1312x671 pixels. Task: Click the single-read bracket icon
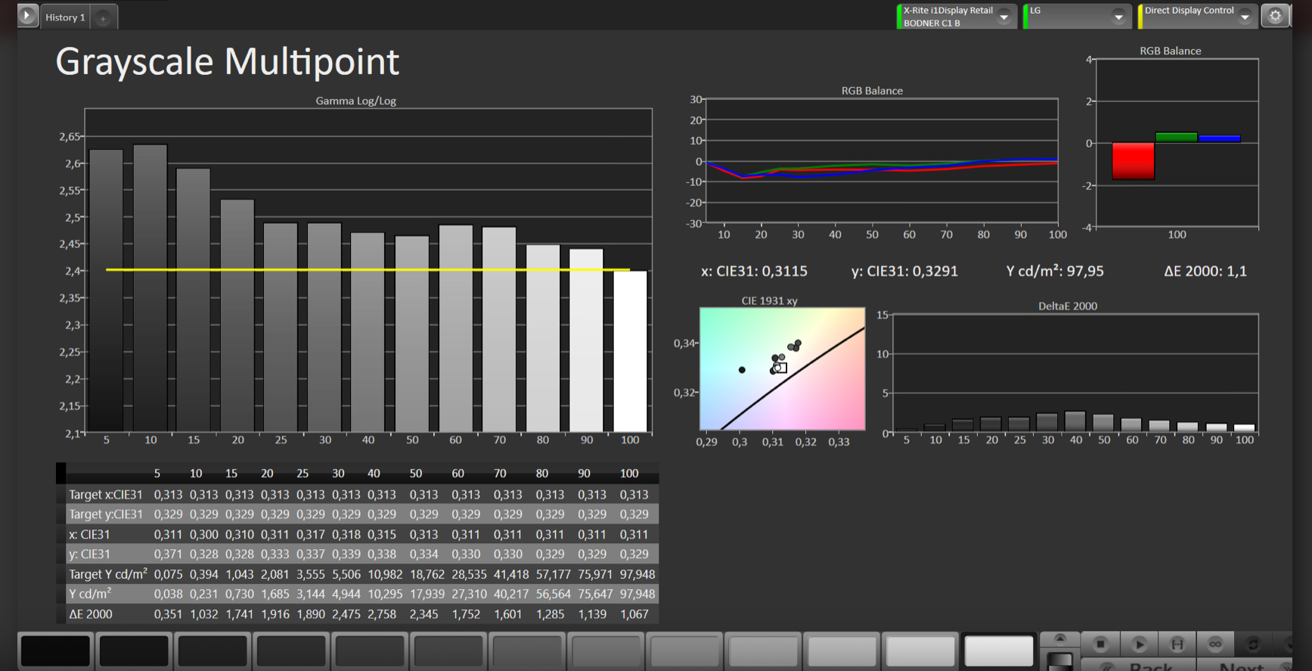click(x=1177, y=644)
